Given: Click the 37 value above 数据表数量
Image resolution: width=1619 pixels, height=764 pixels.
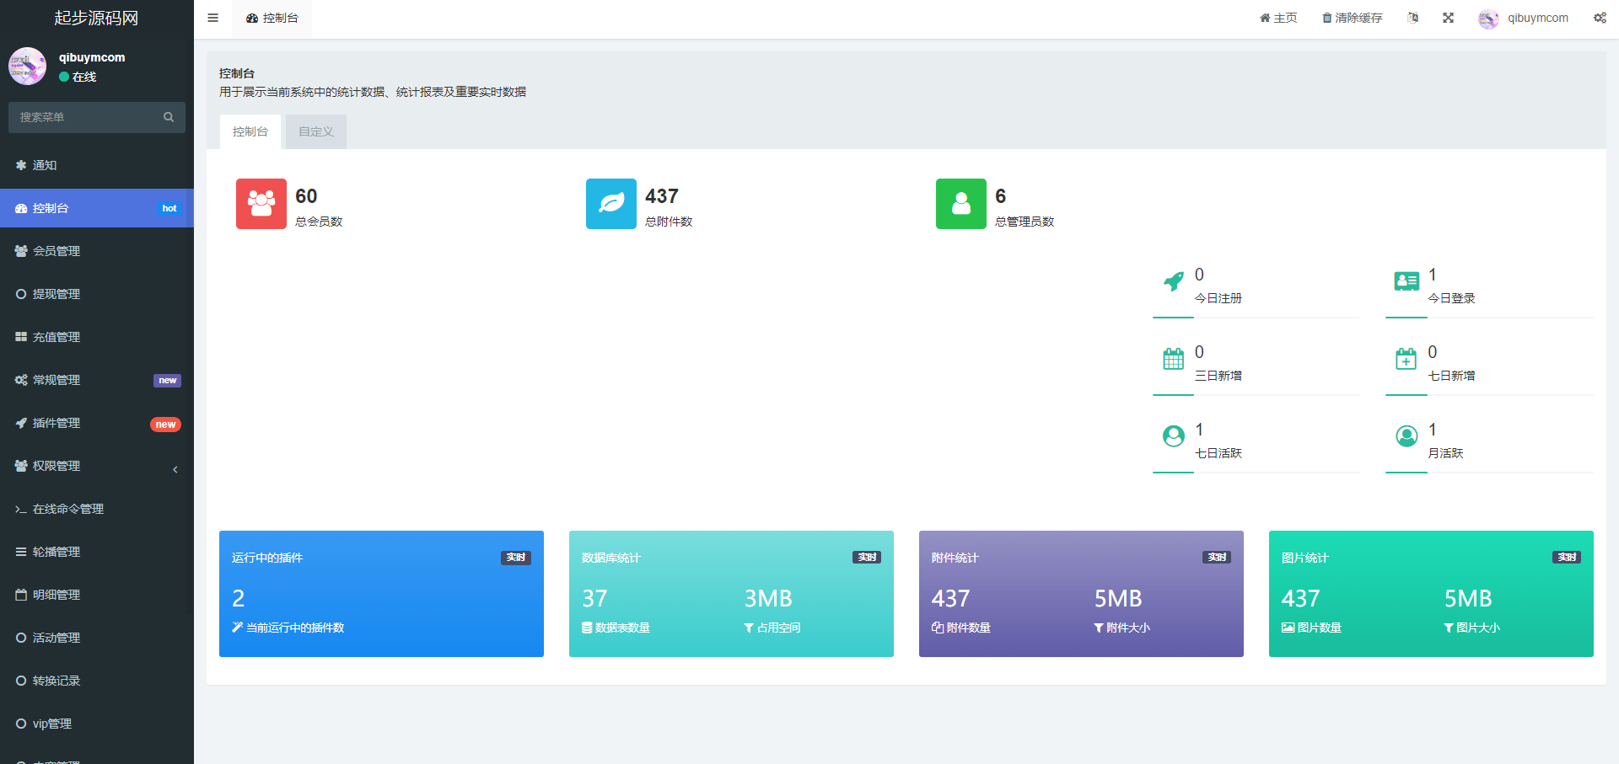Looking at the screenshot, I should point(594,598).
